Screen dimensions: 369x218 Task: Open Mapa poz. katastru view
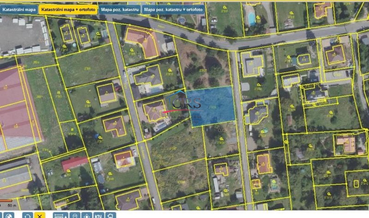coord(120,9)
